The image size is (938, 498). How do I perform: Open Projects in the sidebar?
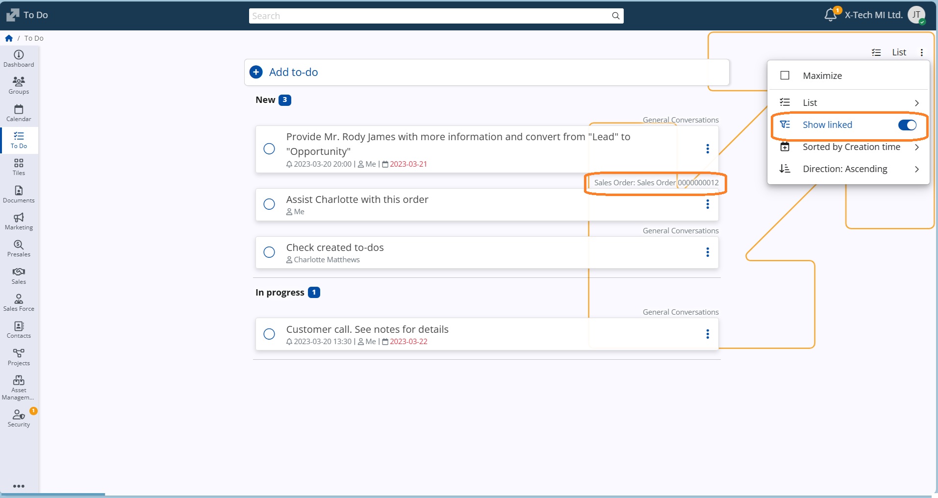tap(19, 357)
